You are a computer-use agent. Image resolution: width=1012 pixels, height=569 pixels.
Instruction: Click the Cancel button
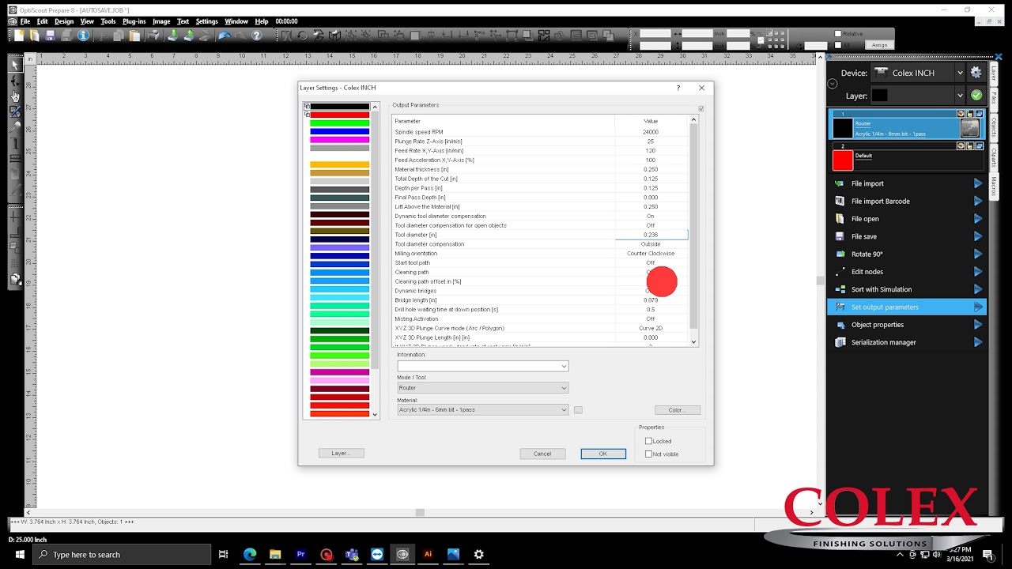pyautogui.click(x=542, y=454)
